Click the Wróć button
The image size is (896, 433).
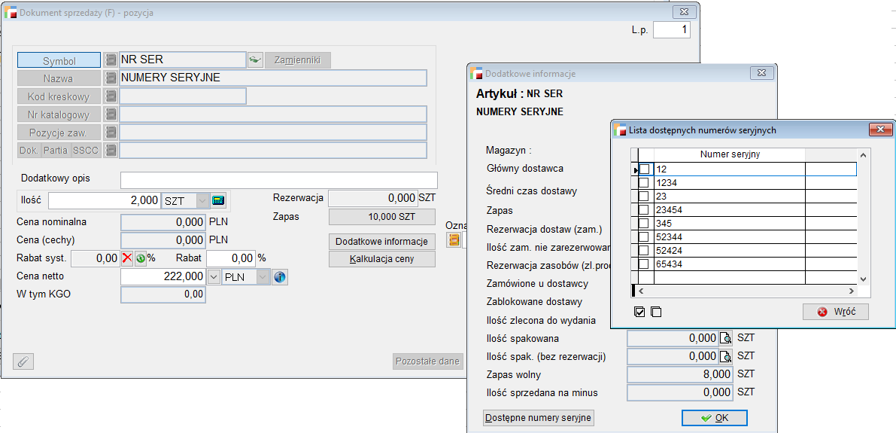pyautogui.click(x=835, y=312)
